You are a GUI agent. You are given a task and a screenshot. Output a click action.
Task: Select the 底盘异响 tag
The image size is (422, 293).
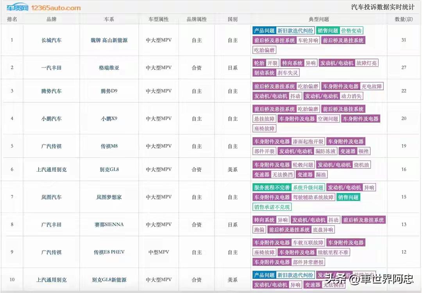[323, 229]
